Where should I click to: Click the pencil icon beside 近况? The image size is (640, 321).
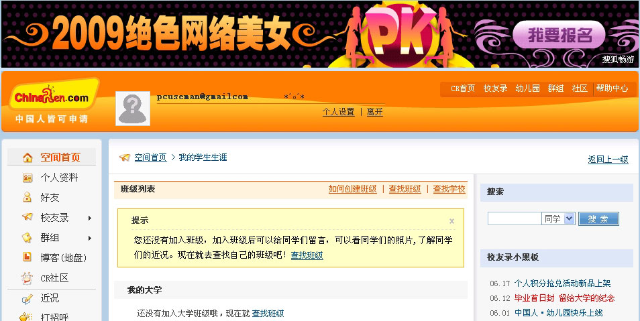tap(27, 299)
